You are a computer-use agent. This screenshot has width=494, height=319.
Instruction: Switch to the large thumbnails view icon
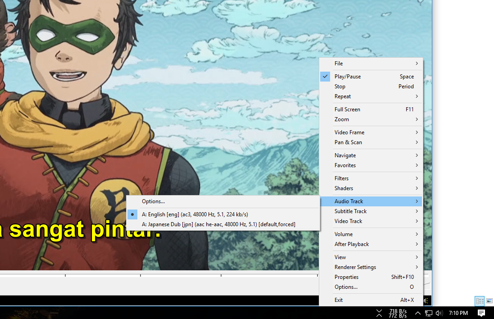click(x=489, y=301)
